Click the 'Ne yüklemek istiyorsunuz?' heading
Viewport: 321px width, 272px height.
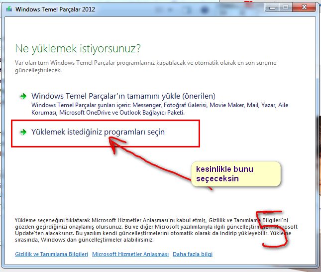[x=78, y=49]
